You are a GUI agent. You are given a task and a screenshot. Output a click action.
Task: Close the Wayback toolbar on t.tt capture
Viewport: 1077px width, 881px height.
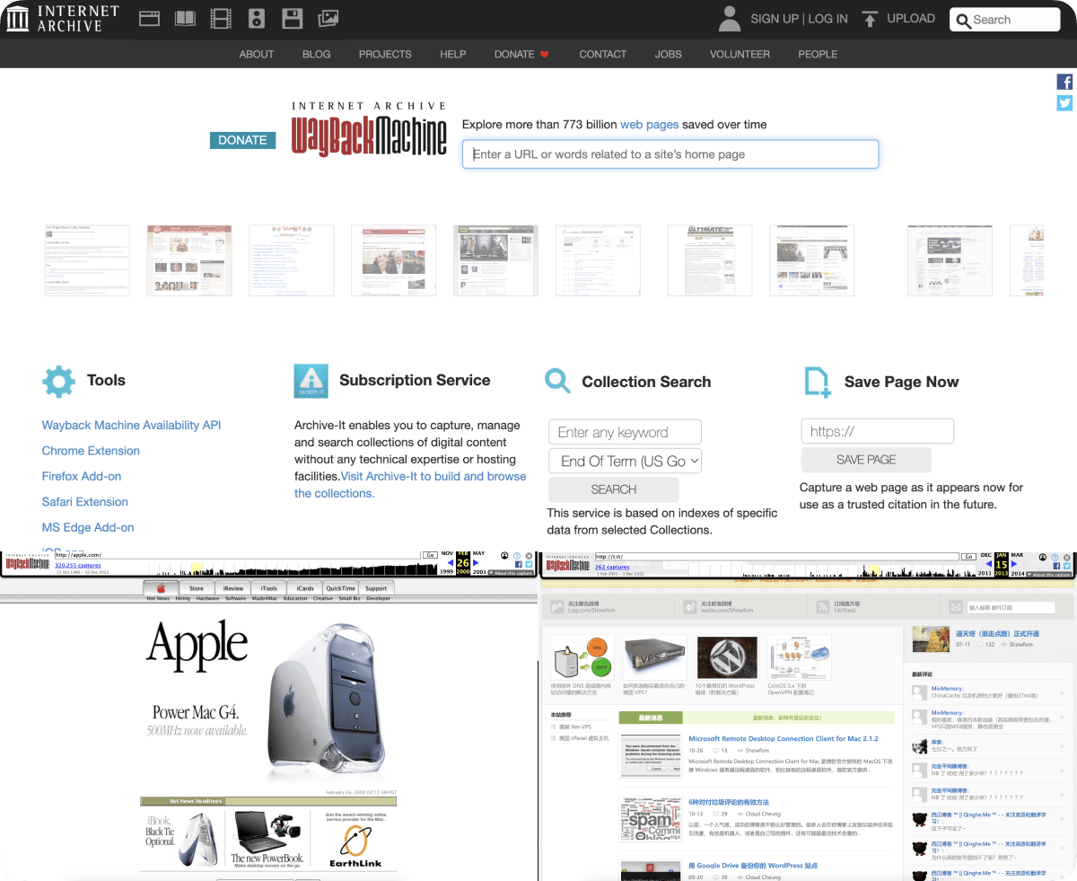coord(1067,558)
